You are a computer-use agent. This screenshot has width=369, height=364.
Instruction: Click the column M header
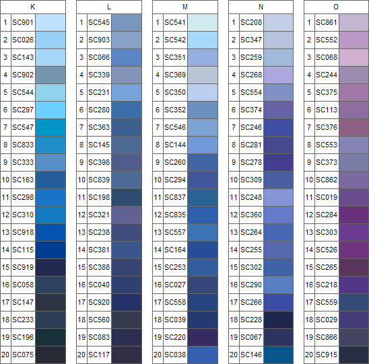point(185,7)
